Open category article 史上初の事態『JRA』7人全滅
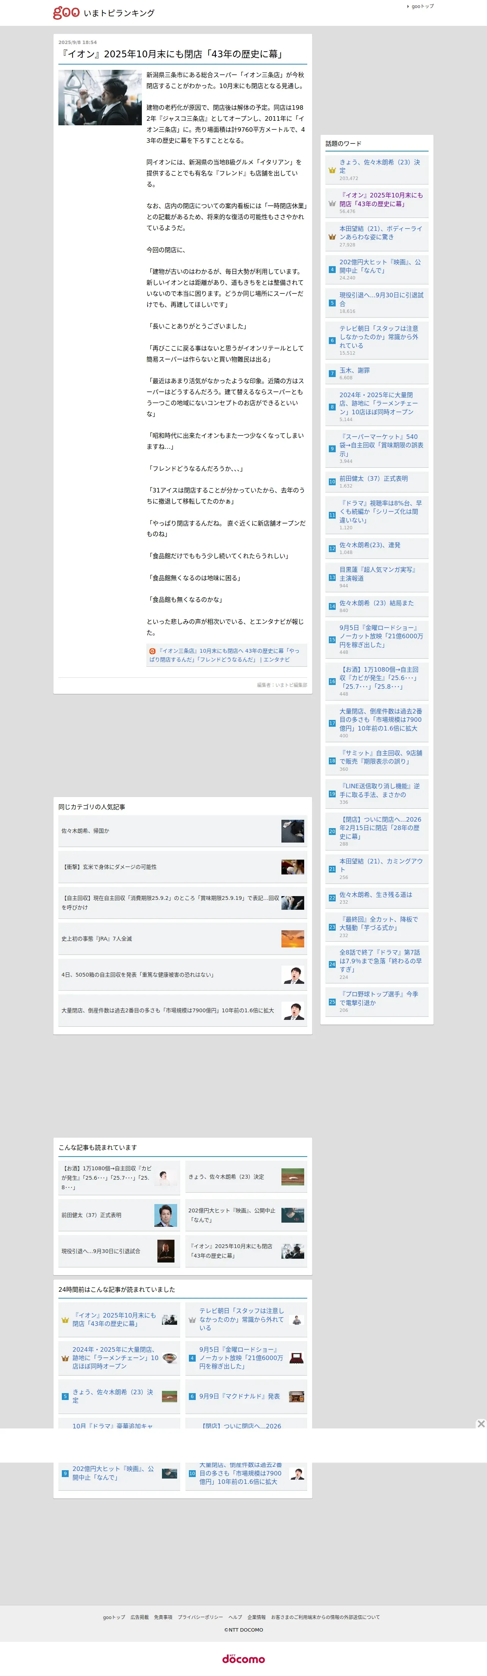 (x=183, y=939)
